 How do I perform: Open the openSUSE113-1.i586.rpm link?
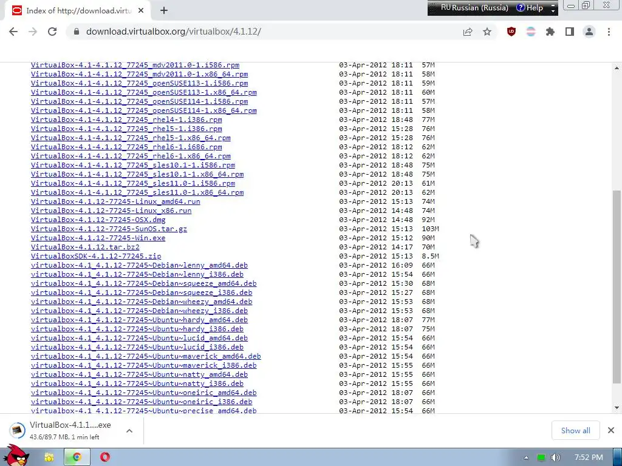[x=139, y=83]
